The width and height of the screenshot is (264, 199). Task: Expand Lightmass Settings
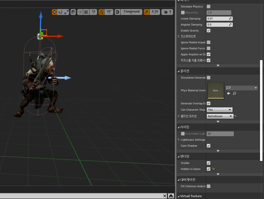(x=179, y=140)
